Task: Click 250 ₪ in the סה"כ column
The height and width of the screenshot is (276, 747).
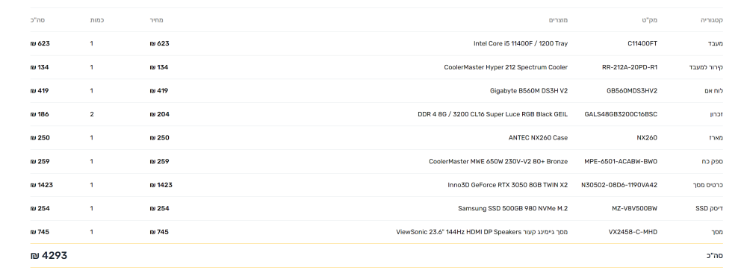Action: pos(40,137)
